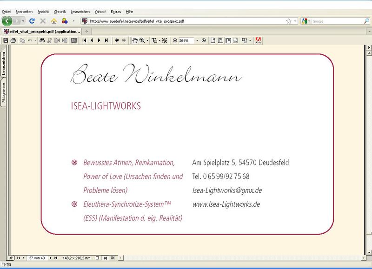Enable continuous page layout
This screenshot has height=269, width=372.
(x=220, y=40)
